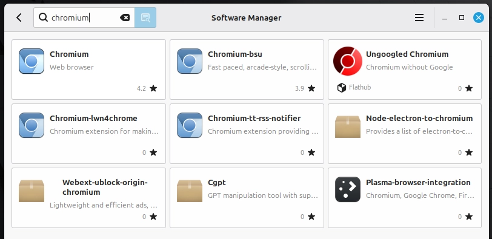This screenshot has height=239, width=492.
Task: Click the Plasma-browser-integration icon
Action: tap(348, 189)
